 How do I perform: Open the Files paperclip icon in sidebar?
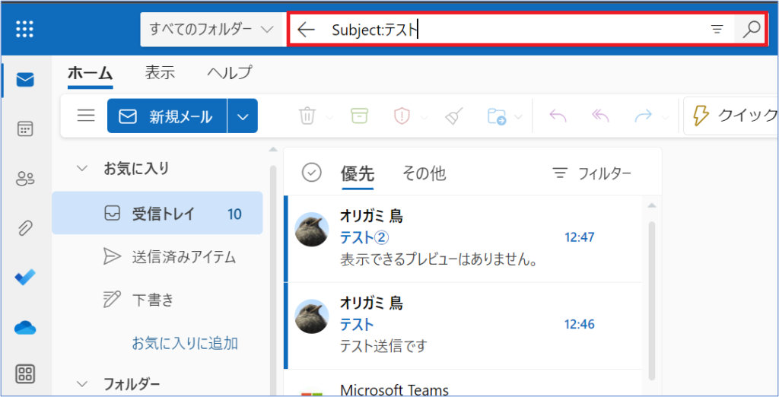tap(25, 228)
